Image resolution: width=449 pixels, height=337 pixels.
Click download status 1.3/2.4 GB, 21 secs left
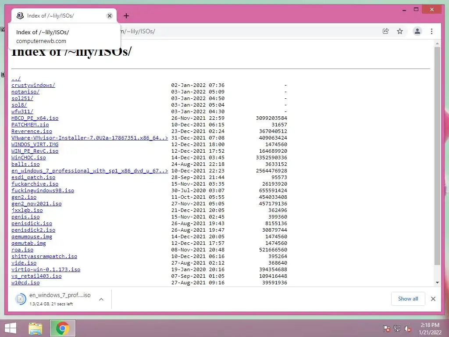pos(51,304)
